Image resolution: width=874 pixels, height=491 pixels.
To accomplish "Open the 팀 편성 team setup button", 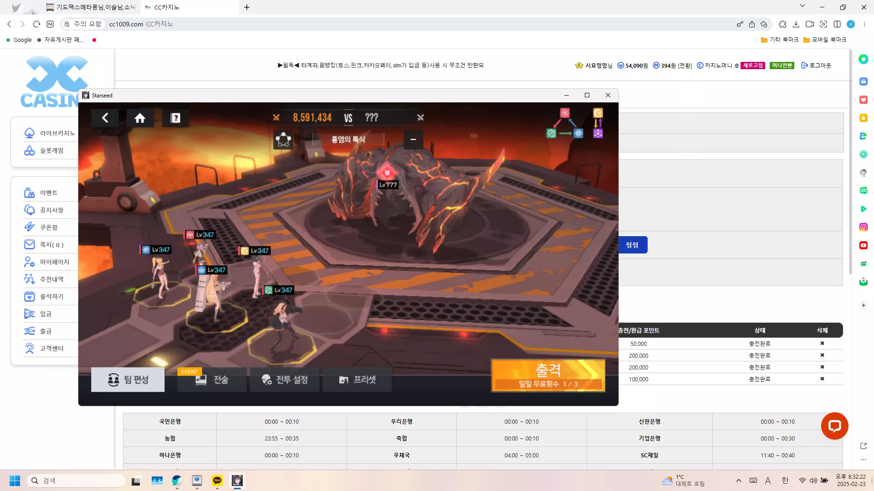I will point(128,380).
